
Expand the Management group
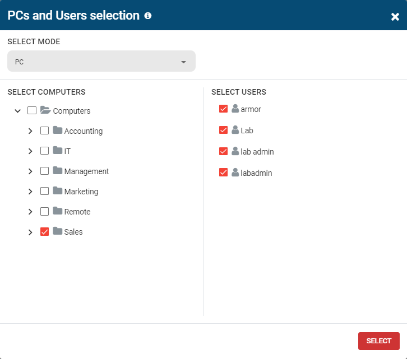pos(30,171)
